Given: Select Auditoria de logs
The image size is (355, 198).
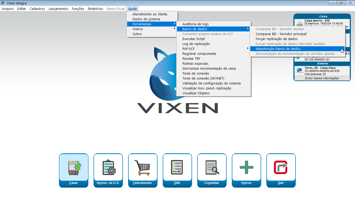Looking at the screenshot, I should click(195, 24).
